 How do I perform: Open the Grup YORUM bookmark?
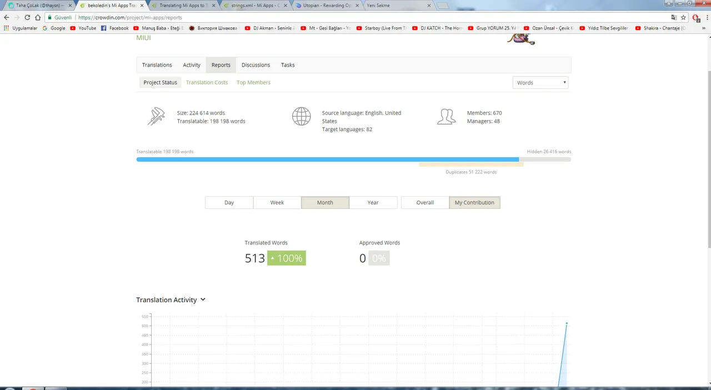[x=493, y=28]
